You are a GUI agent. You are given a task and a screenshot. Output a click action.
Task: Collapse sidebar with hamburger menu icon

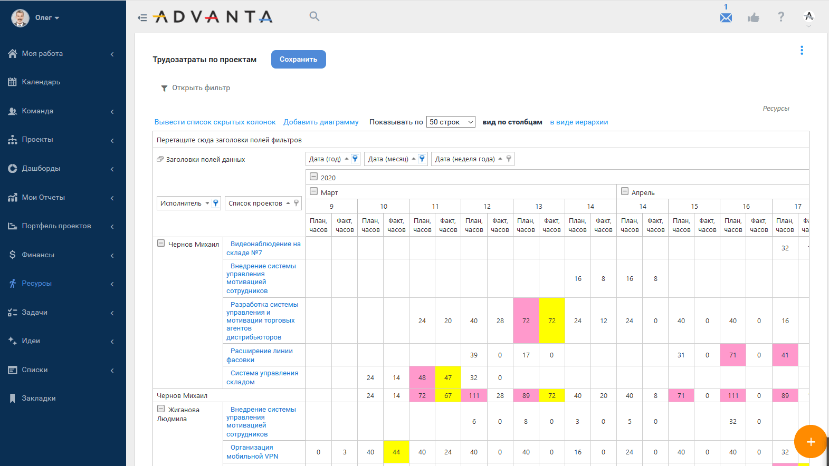(142, 17)
